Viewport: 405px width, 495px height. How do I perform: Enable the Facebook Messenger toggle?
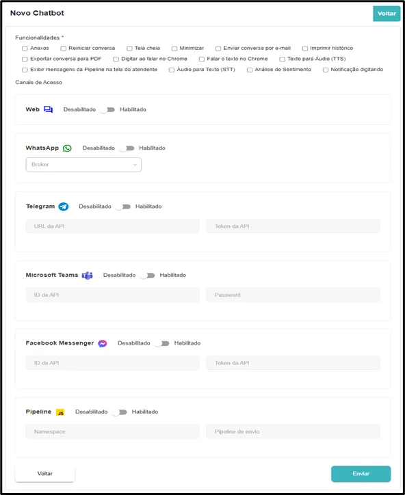pyautogui.click(x=161, y=343)
